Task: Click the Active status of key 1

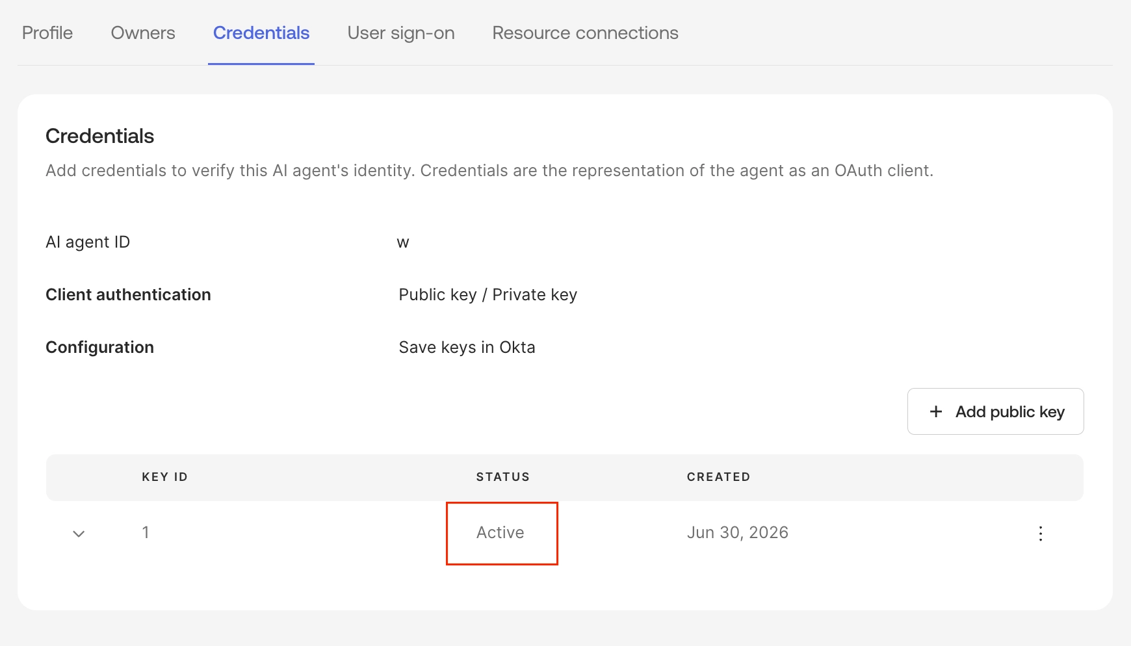Action: click(500, 532)
